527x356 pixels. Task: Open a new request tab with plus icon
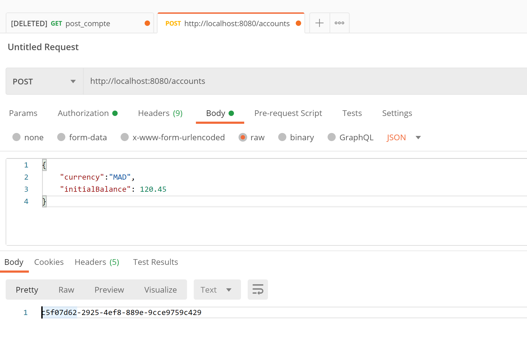319,23
